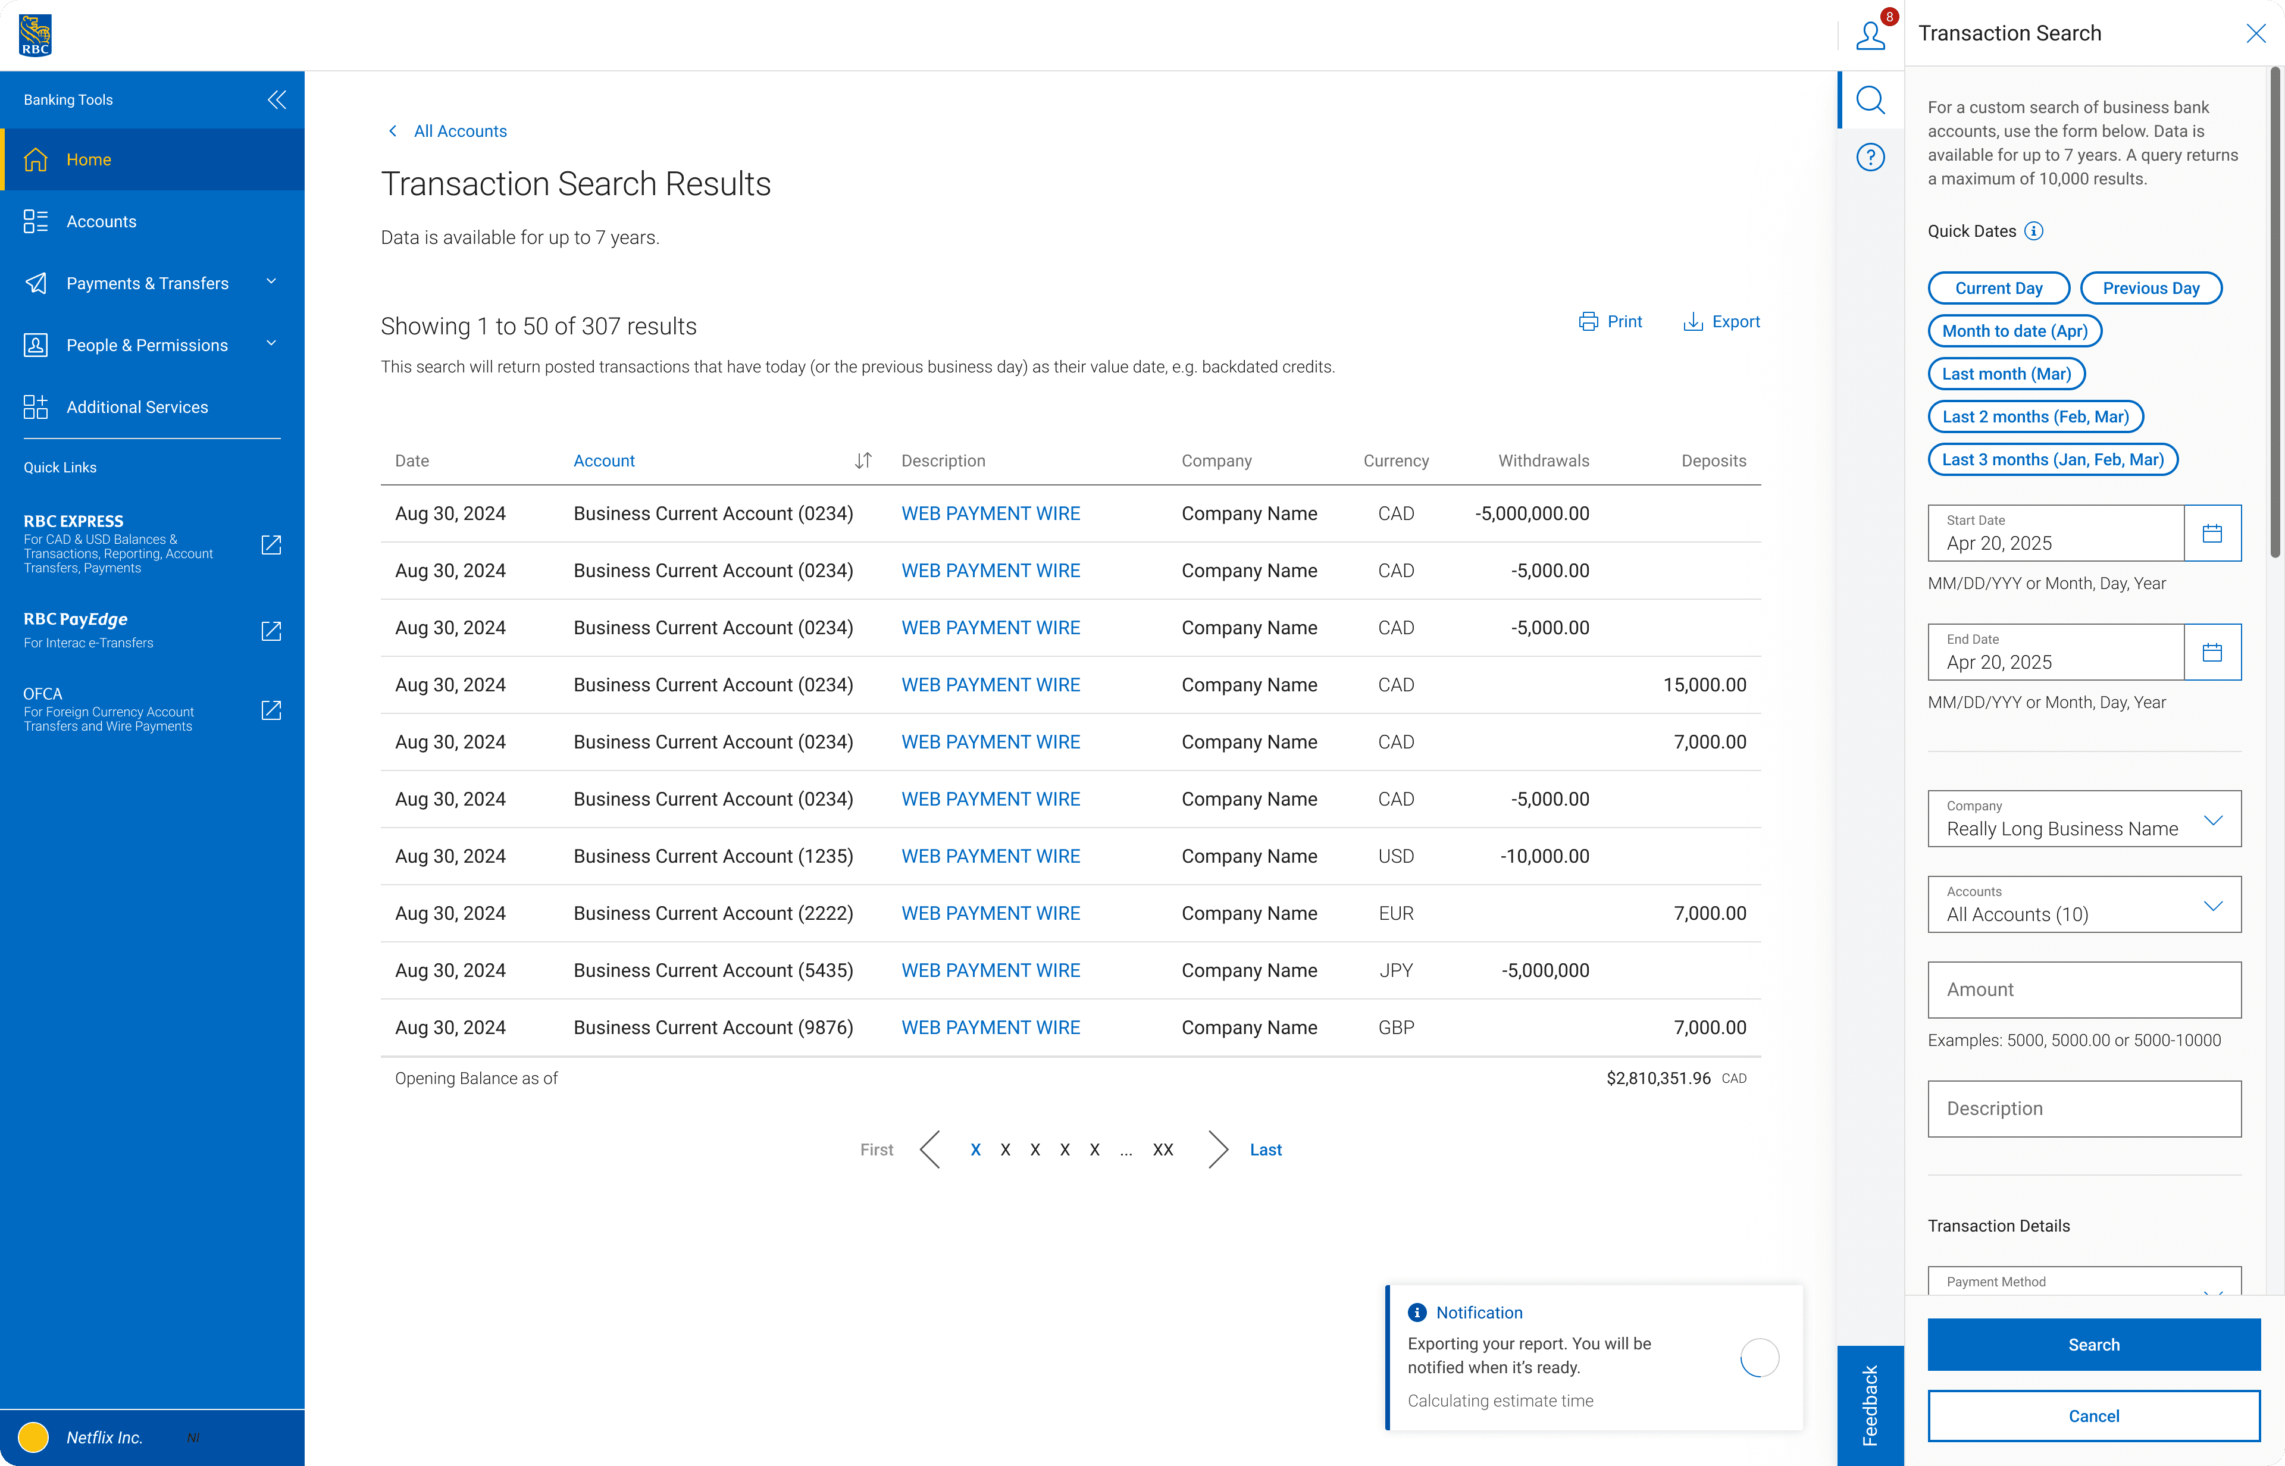
Task: Open End Date calendar picker
Action: (2212, 652)
